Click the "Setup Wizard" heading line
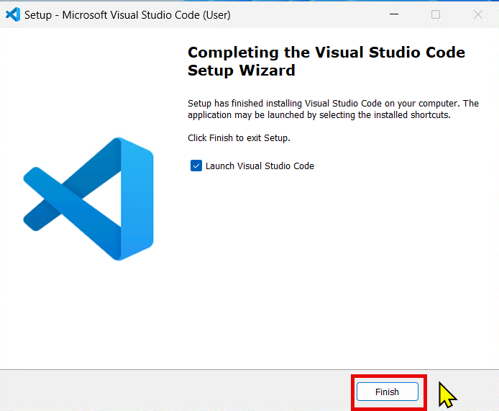The image size is (499, 411). click(x=241, y=71)
